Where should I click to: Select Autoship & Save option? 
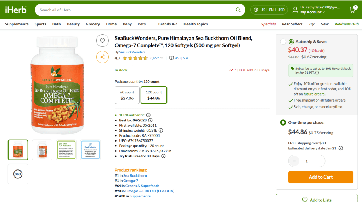283,42
